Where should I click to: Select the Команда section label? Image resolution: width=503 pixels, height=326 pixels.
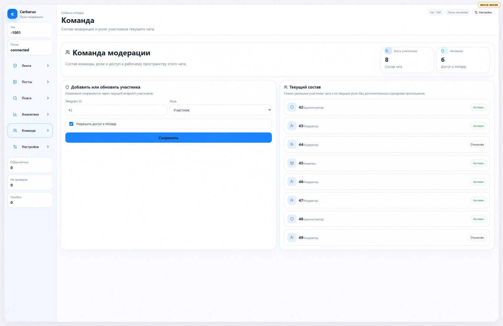(29, 131)
